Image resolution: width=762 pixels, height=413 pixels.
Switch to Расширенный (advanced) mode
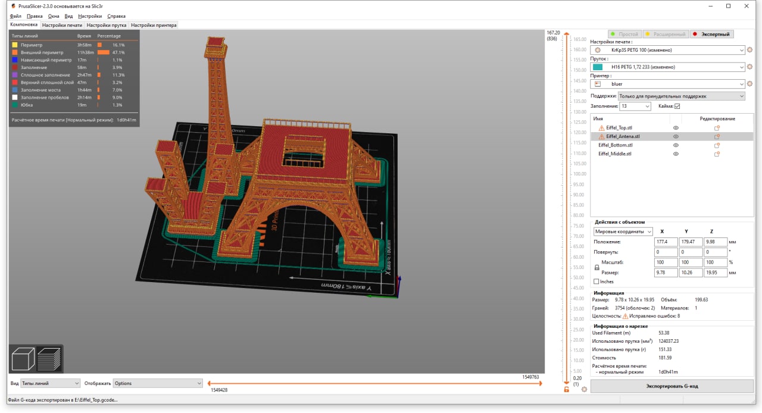tap(665, 35)
